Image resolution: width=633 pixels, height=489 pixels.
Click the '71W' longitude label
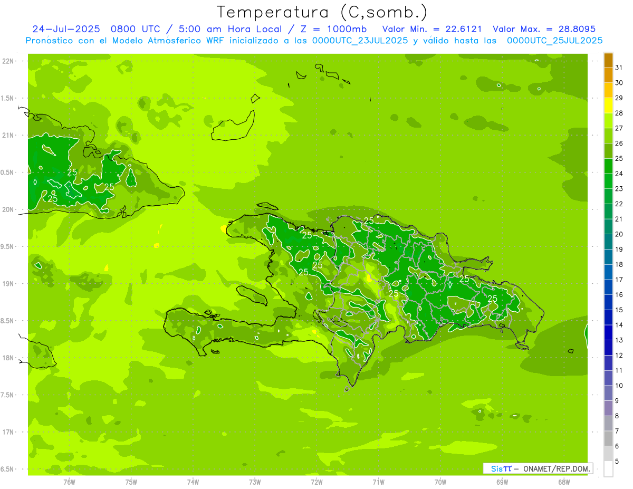[378, 482]
